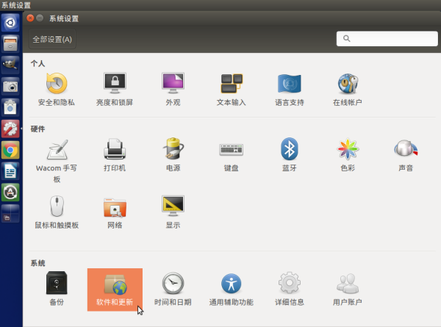Open 打印机 printer settings
Screen dimensions: 441x327
point(115,155)
